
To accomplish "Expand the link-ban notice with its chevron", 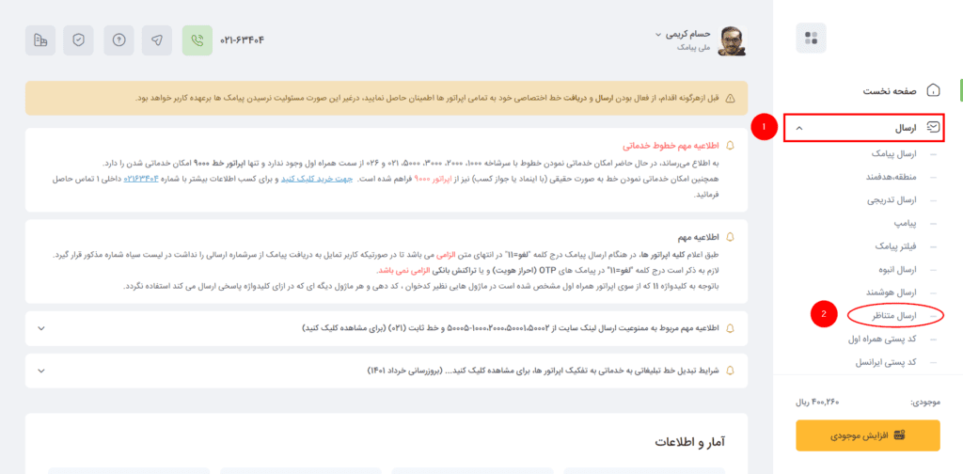I will (41, 328).
